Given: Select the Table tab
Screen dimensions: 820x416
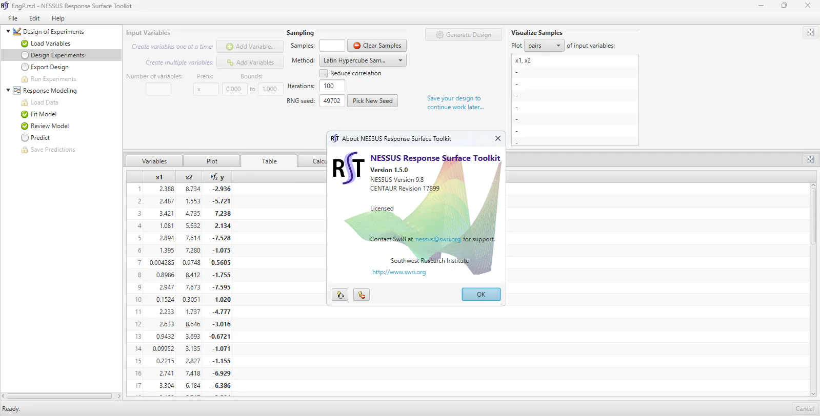Looking at the screenshot, I should coord(269,161).
